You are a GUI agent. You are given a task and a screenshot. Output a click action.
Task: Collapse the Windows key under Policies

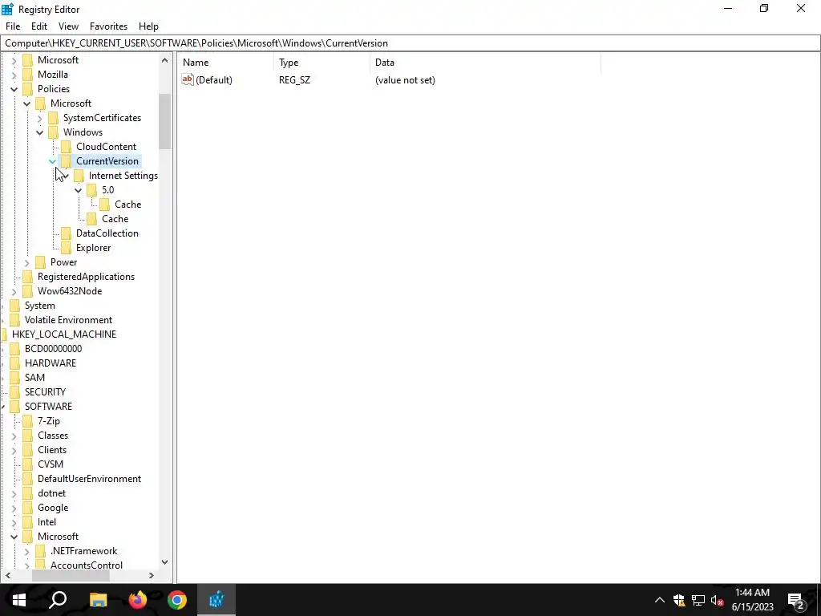[x=40, y=132]
